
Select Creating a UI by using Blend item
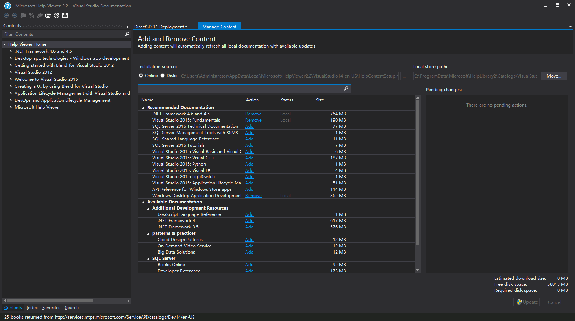61,86
